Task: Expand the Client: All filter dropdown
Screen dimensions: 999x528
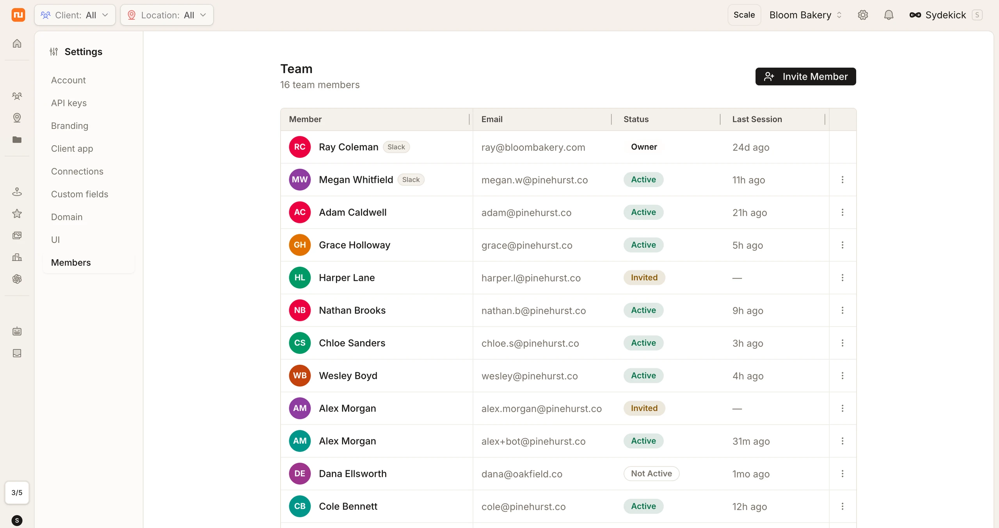Action: tap(75, 15)
